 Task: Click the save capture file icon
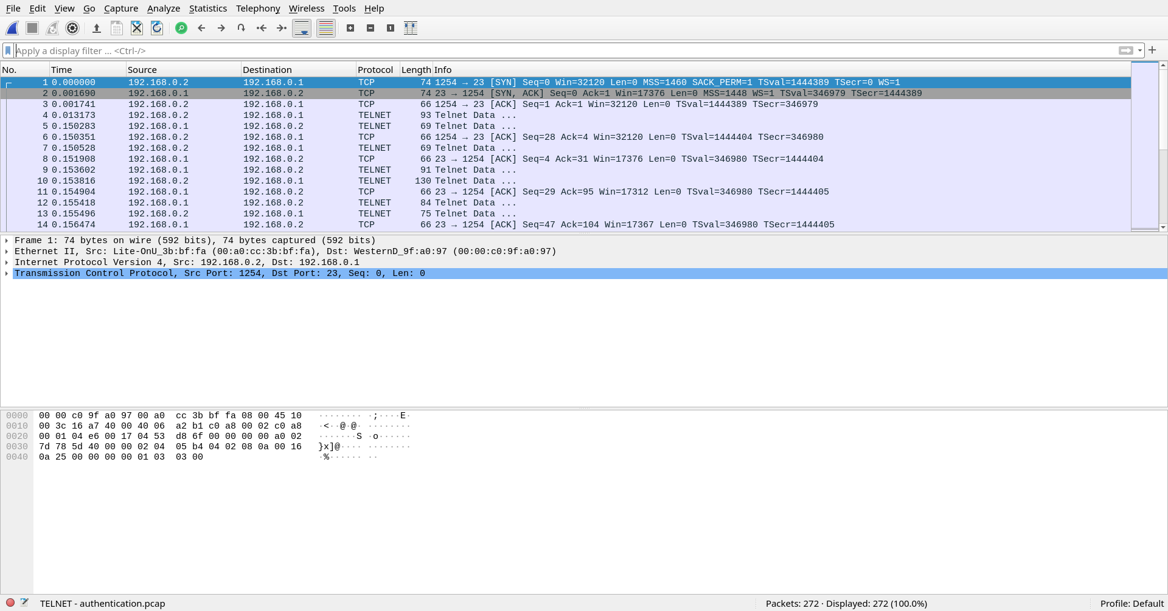click(116, 28)
